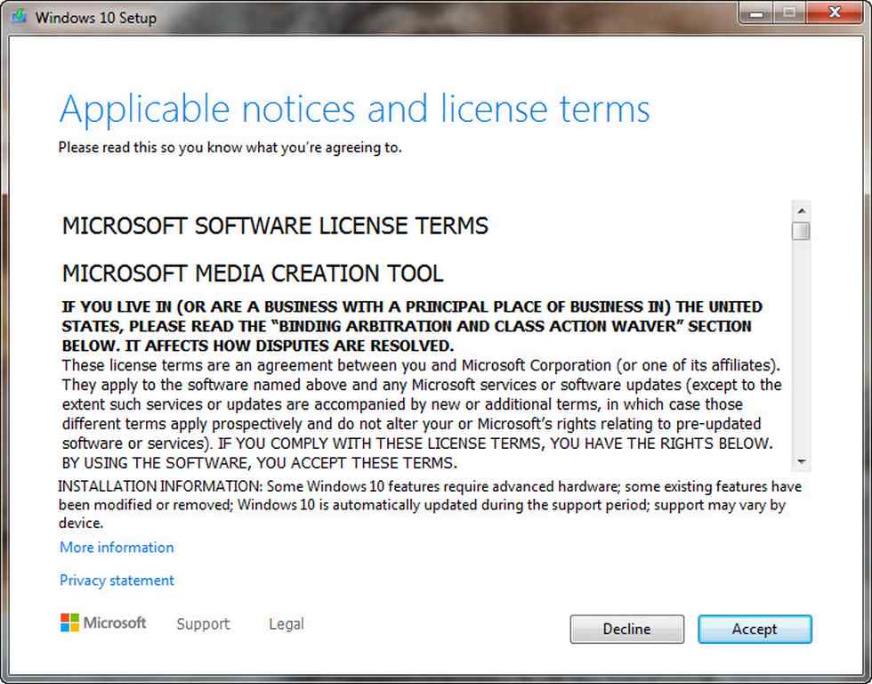872x684 pixels.
Task: Click the license text scroll-down arrow
Action: pyautogui.click(x=802, y=461)
